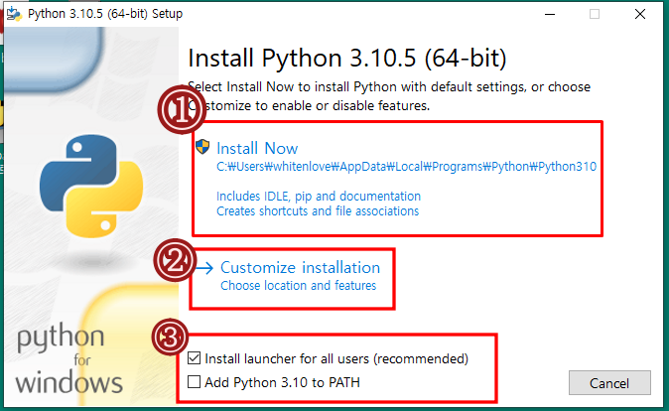Click the default install path text under Install Now

pyautogui.click(x=406, y=167)
